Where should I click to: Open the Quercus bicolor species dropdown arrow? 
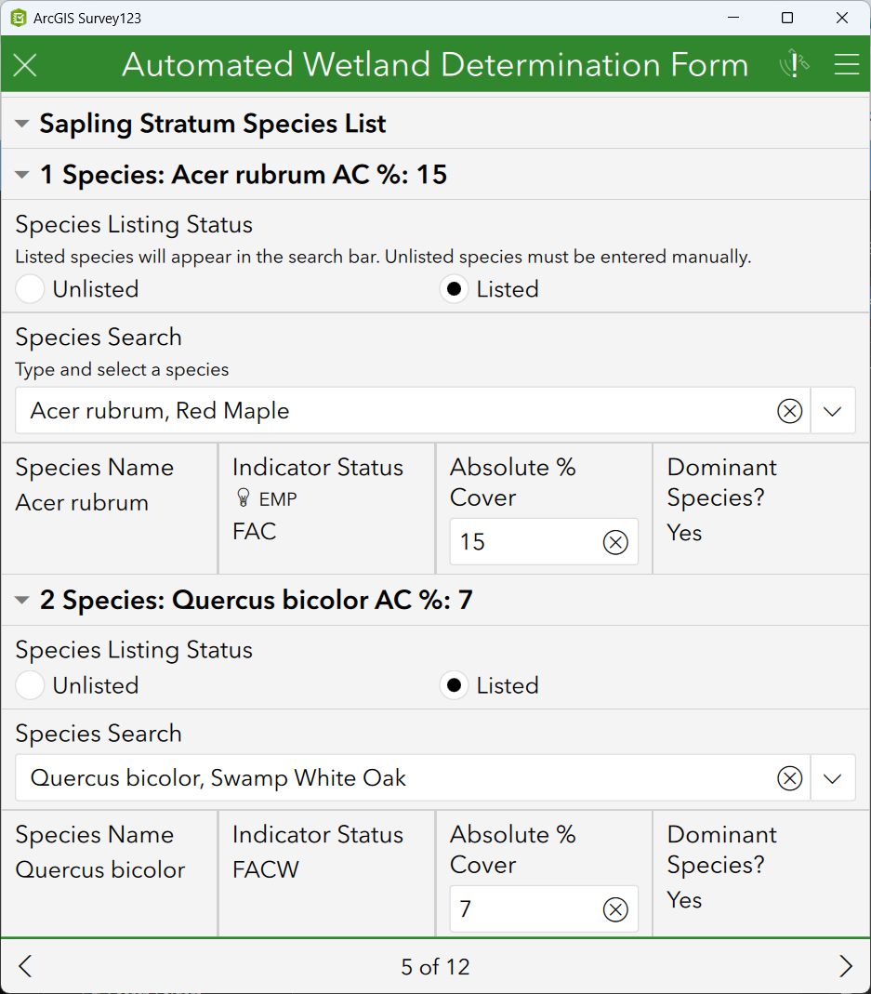[x=833, y=778]
